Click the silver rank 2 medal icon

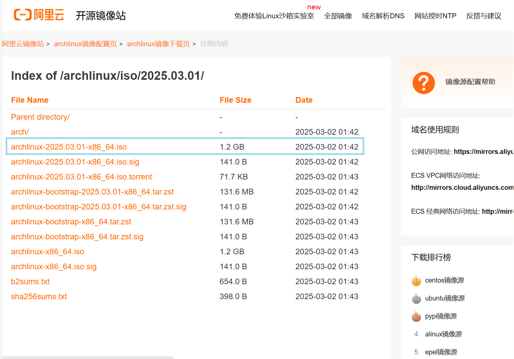416,299
